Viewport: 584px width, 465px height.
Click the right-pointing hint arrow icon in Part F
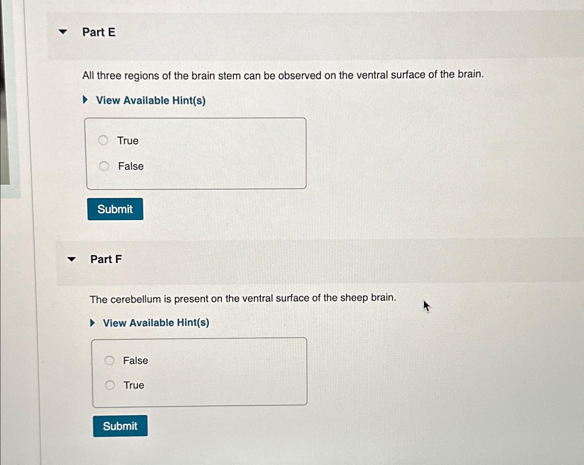click(92, 322)
